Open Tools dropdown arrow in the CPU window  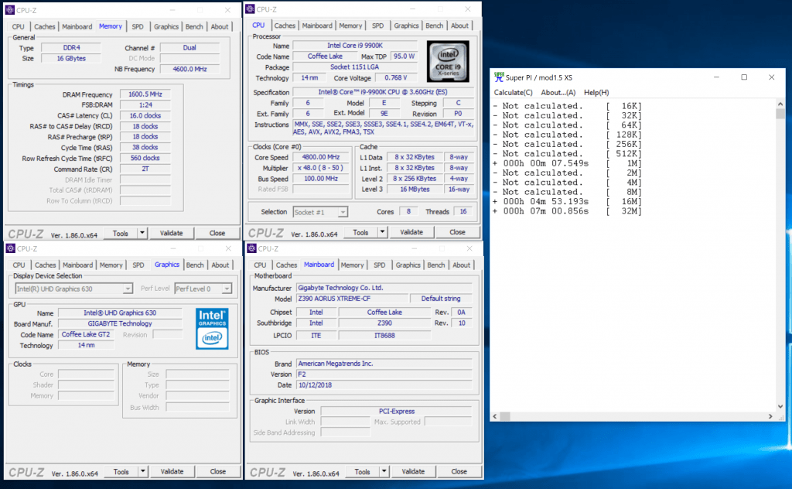pyautogui.click(x=382, y=232)
